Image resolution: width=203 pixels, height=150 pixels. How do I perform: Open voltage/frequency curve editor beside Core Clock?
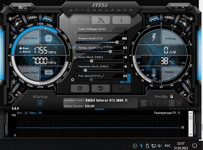coord(75,57)
